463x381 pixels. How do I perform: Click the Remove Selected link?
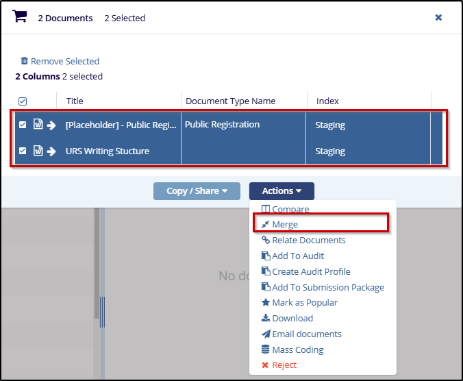click(x=64, y=61)
